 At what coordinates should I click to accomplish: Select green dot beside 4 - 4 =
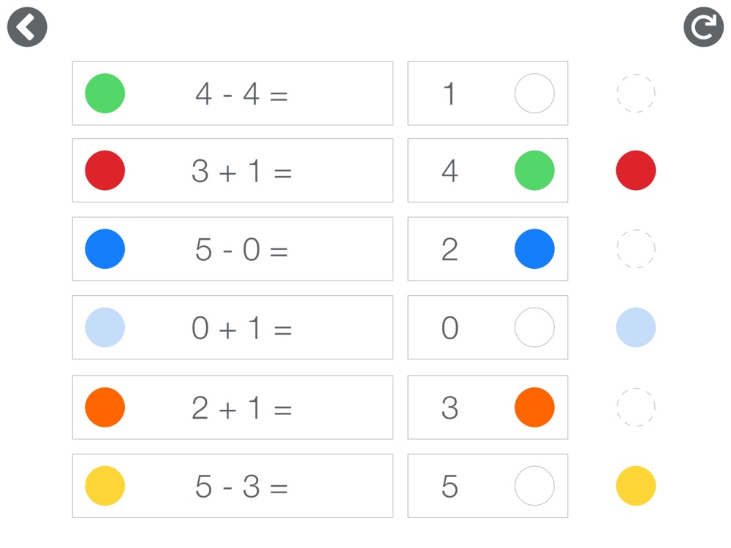pos(105,94)
